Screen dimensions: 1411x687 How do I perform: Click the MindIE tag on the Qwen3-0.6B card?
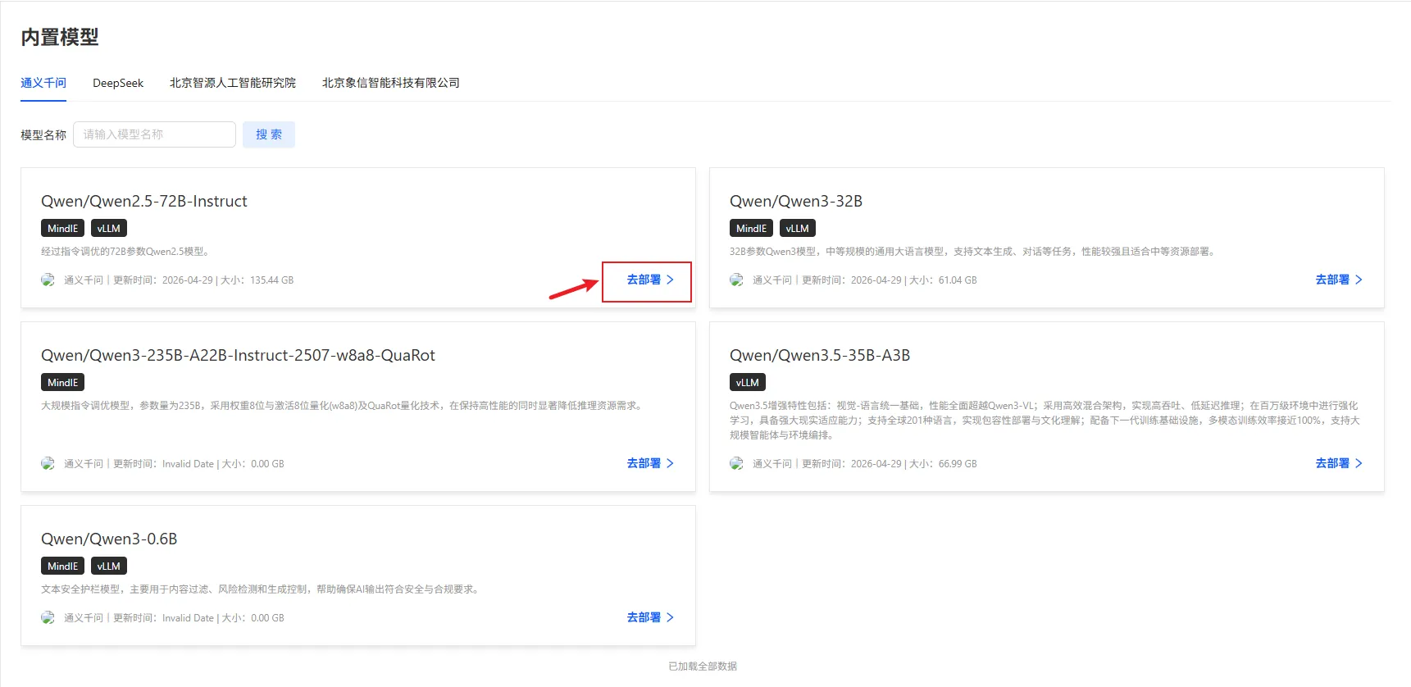coord(63,566)
